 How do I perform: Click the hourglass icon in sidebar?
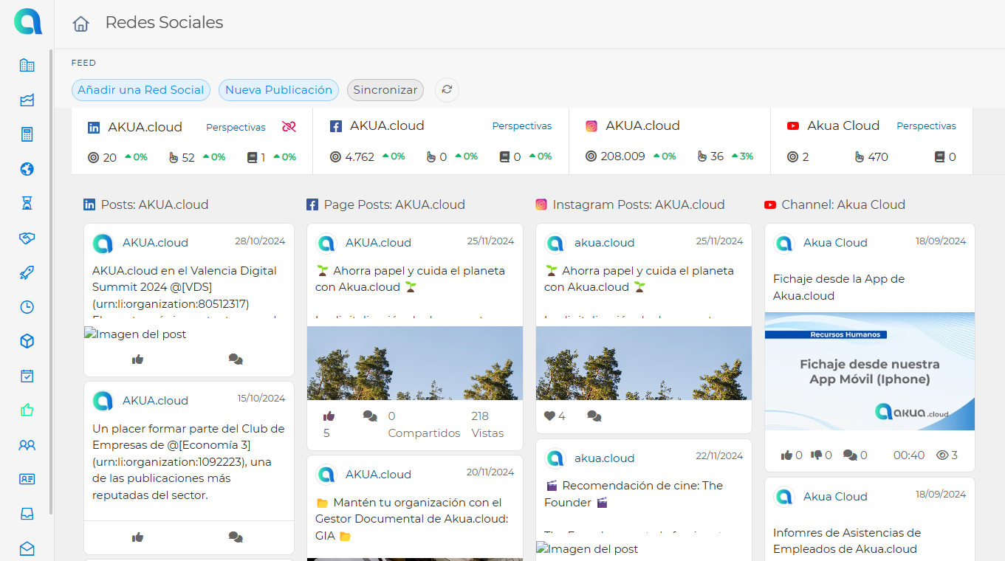(27, 203)
